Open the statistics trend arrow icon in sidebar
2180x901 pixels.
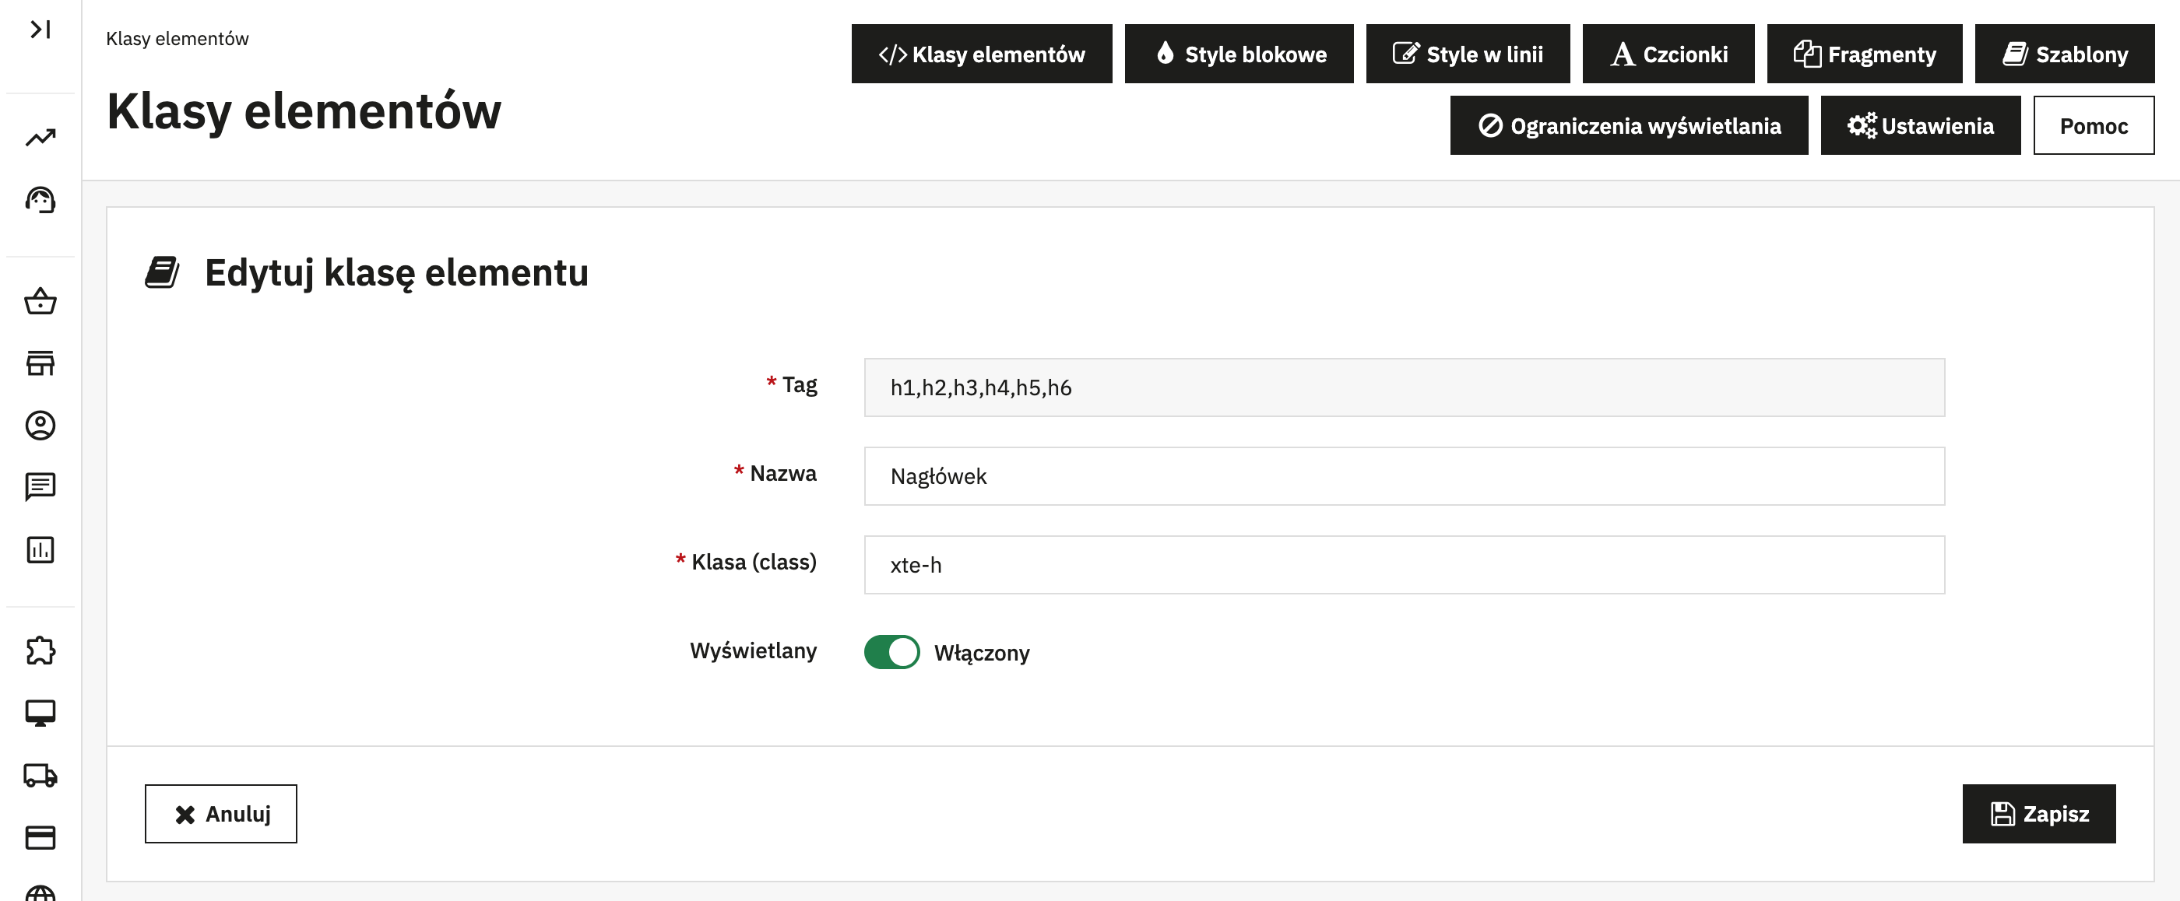pyautogui.click(x=40, y=137)
